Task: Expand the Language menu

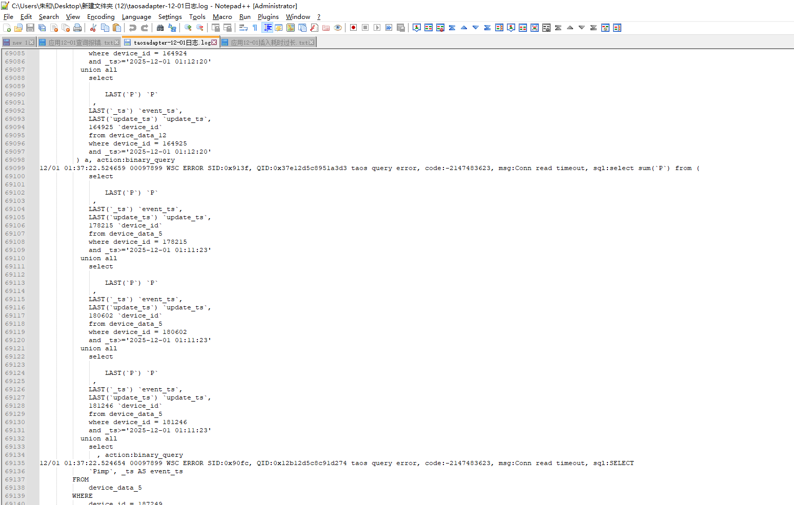Action: click(136, 17)
